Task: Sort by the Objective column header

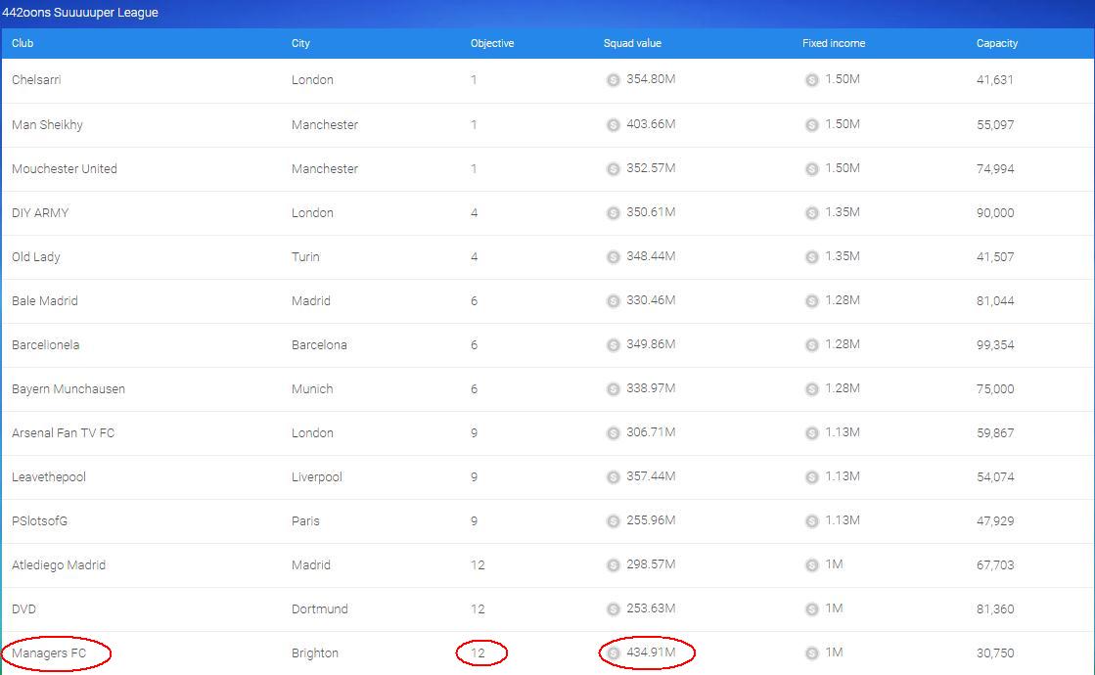Action: pos(491,43)
